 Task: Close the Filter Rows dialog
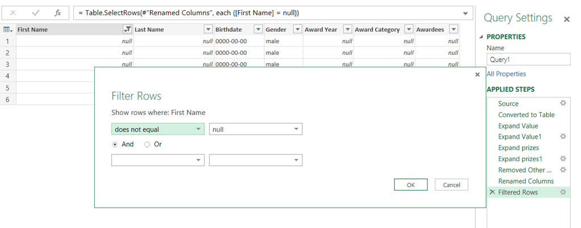pos(476,74)
